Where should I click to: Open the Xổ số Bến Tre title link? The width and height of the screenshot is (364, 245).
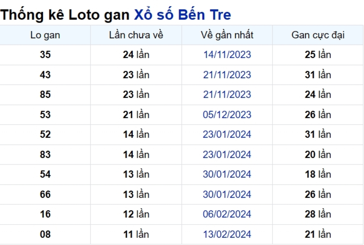pos(182,15)
